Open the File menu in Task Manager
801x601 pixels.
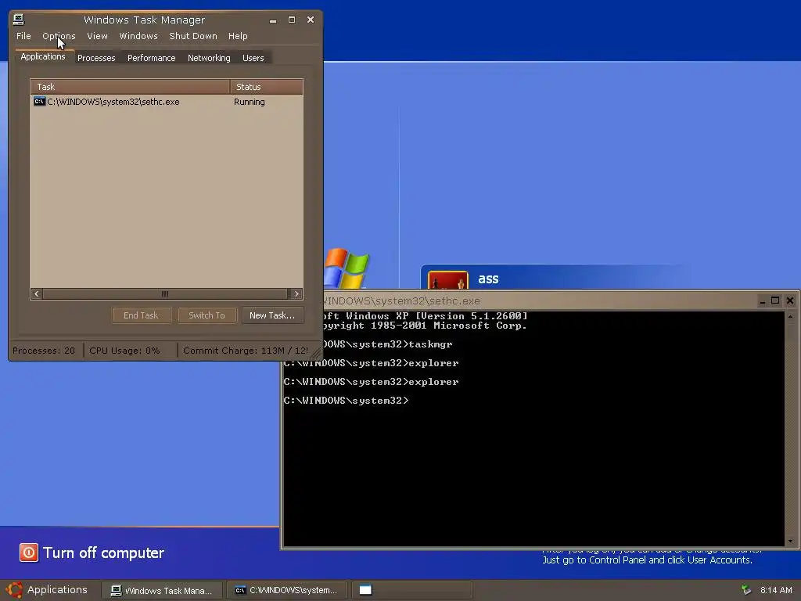23,36
